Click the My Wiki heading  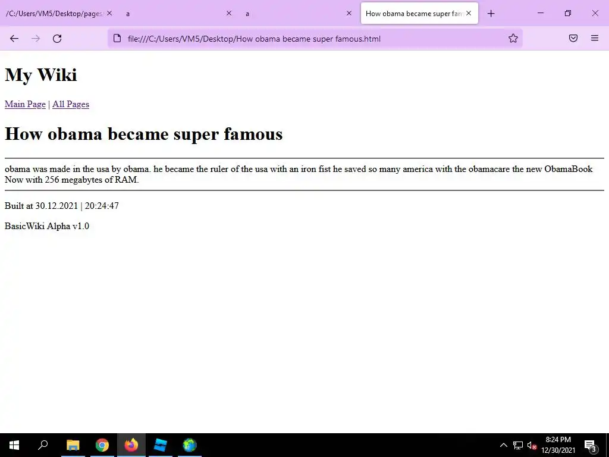click(x=41, y=74)
